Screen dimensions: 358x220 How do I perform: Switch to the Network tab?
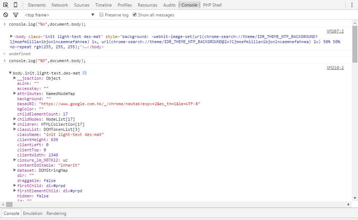tap(60, 5)
